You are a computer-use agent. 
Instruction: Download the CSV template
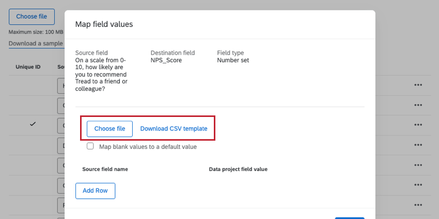[x=174, y=129]
